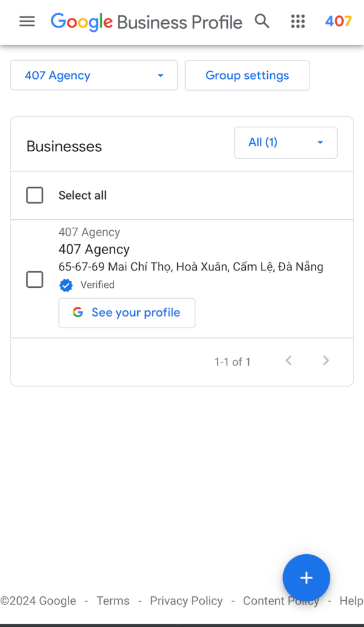Open the Terms footer link
This screenshot has width=364, height=627.
tap(113, 601)
